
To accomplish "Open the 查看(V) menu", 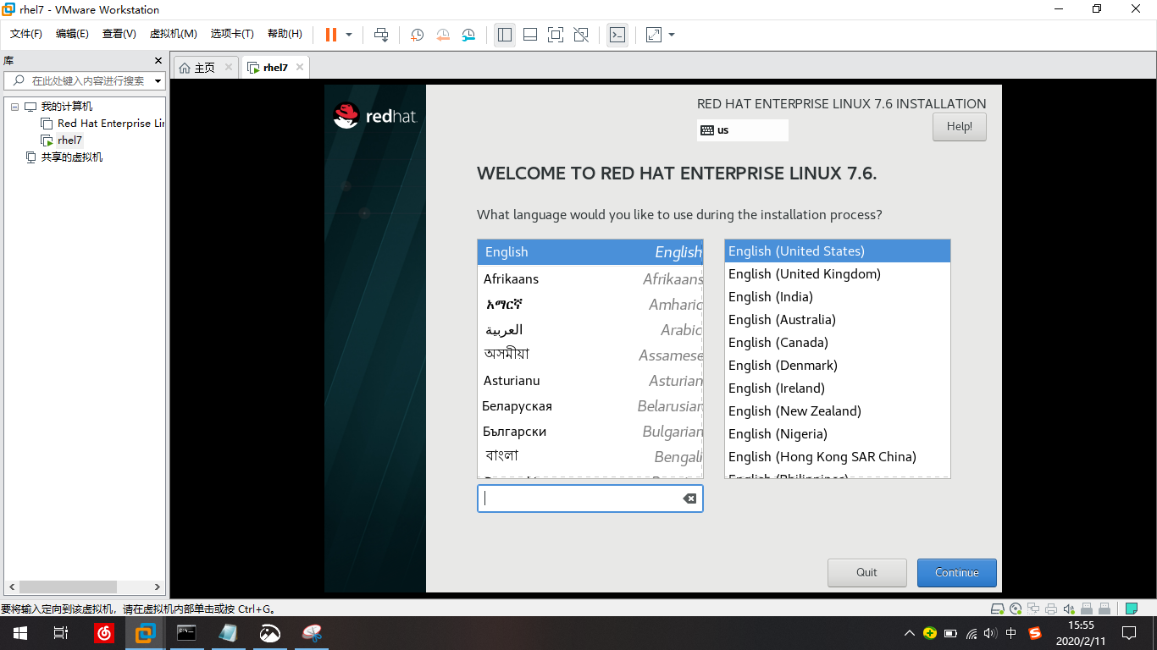I will click(119, 34).
